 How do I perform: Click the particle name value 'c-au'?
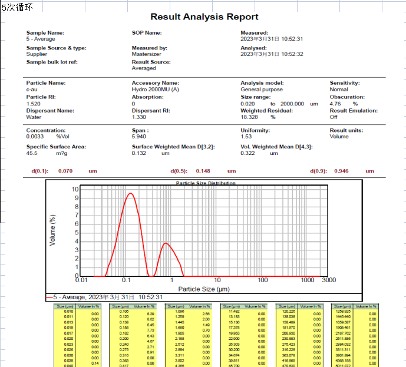[32, 90]
